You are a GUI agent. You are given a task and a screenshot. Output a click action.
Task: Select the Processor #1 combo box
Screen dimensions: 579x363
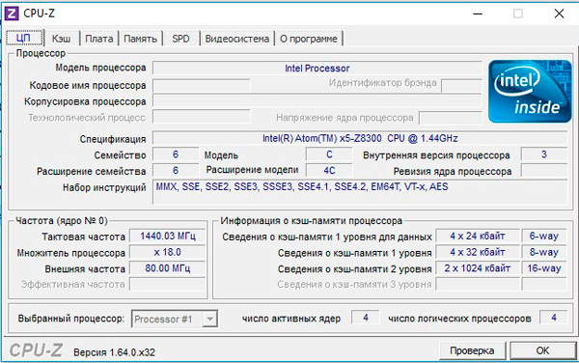coord(175,319)
